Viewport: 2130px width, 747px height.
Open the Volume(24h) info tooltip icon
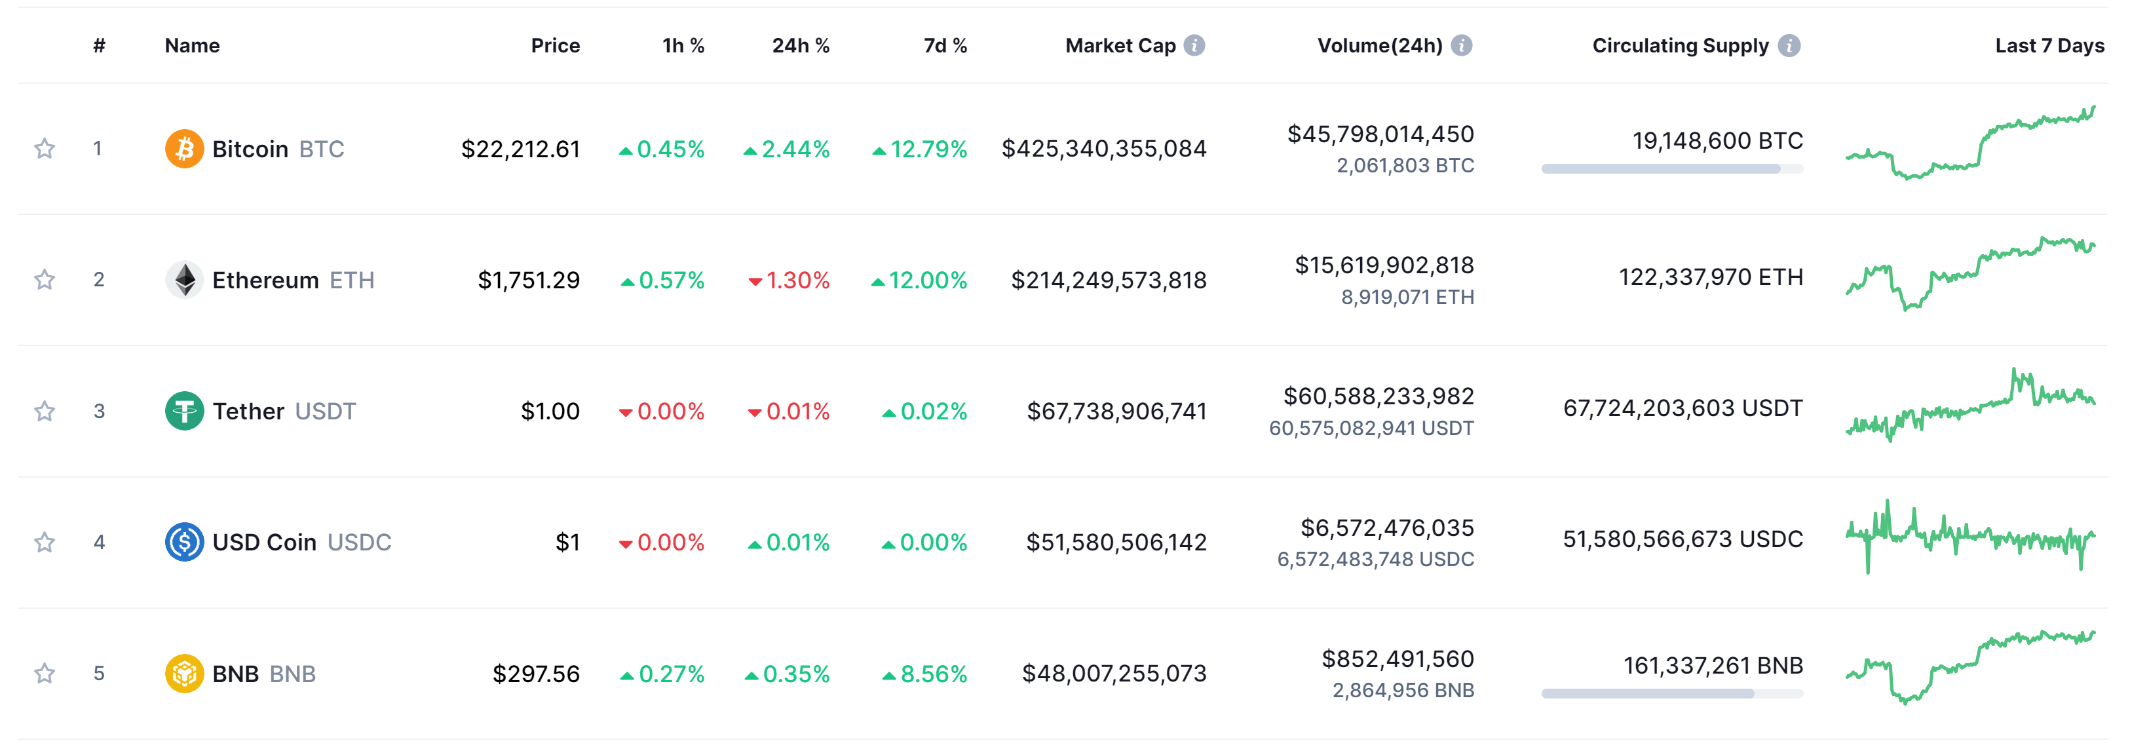1464,45
